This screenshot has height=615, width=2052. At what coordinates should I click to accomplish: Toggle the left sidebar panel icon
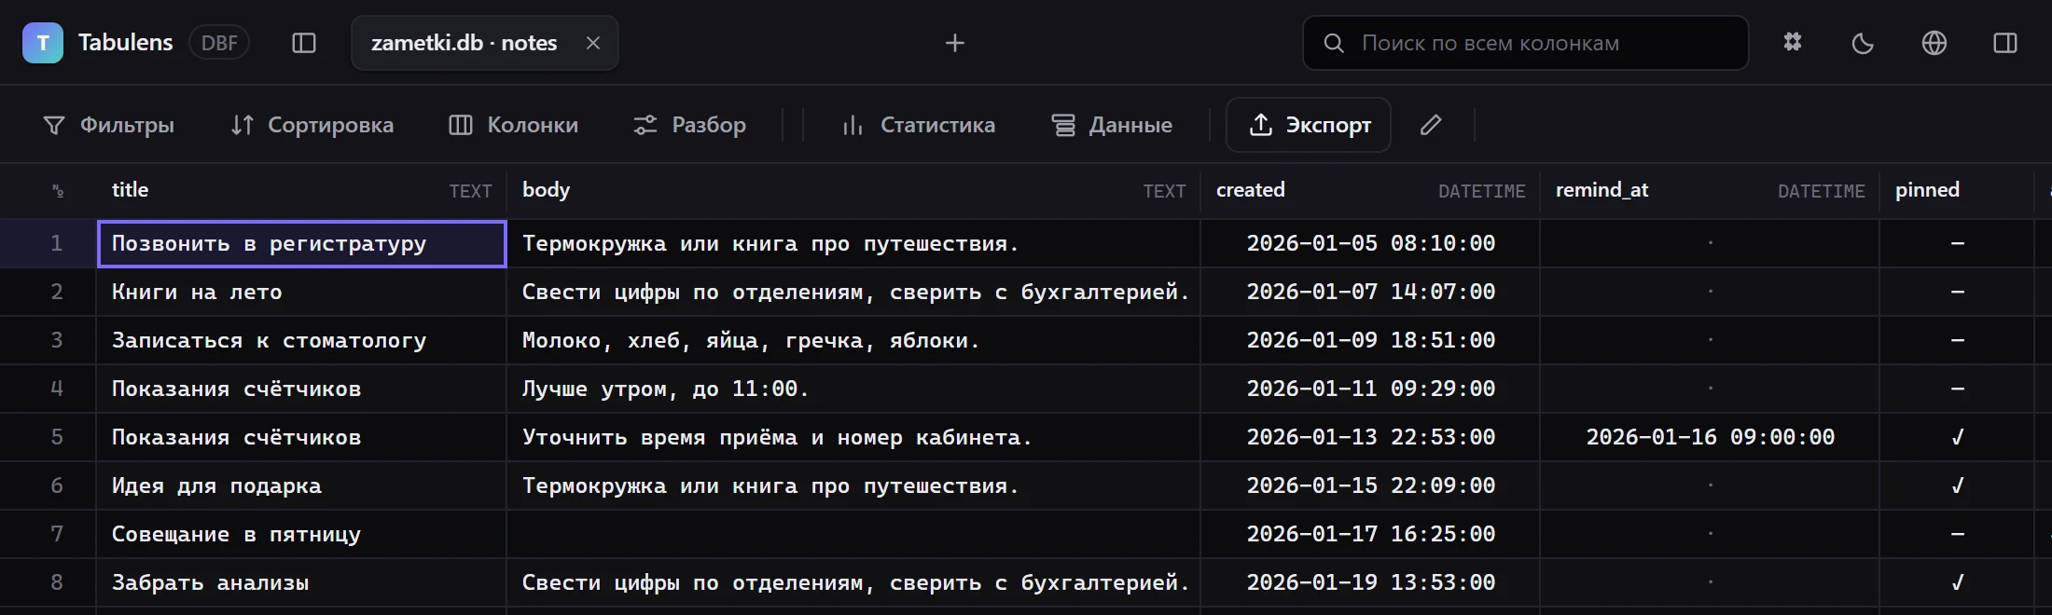coord(304,43)
